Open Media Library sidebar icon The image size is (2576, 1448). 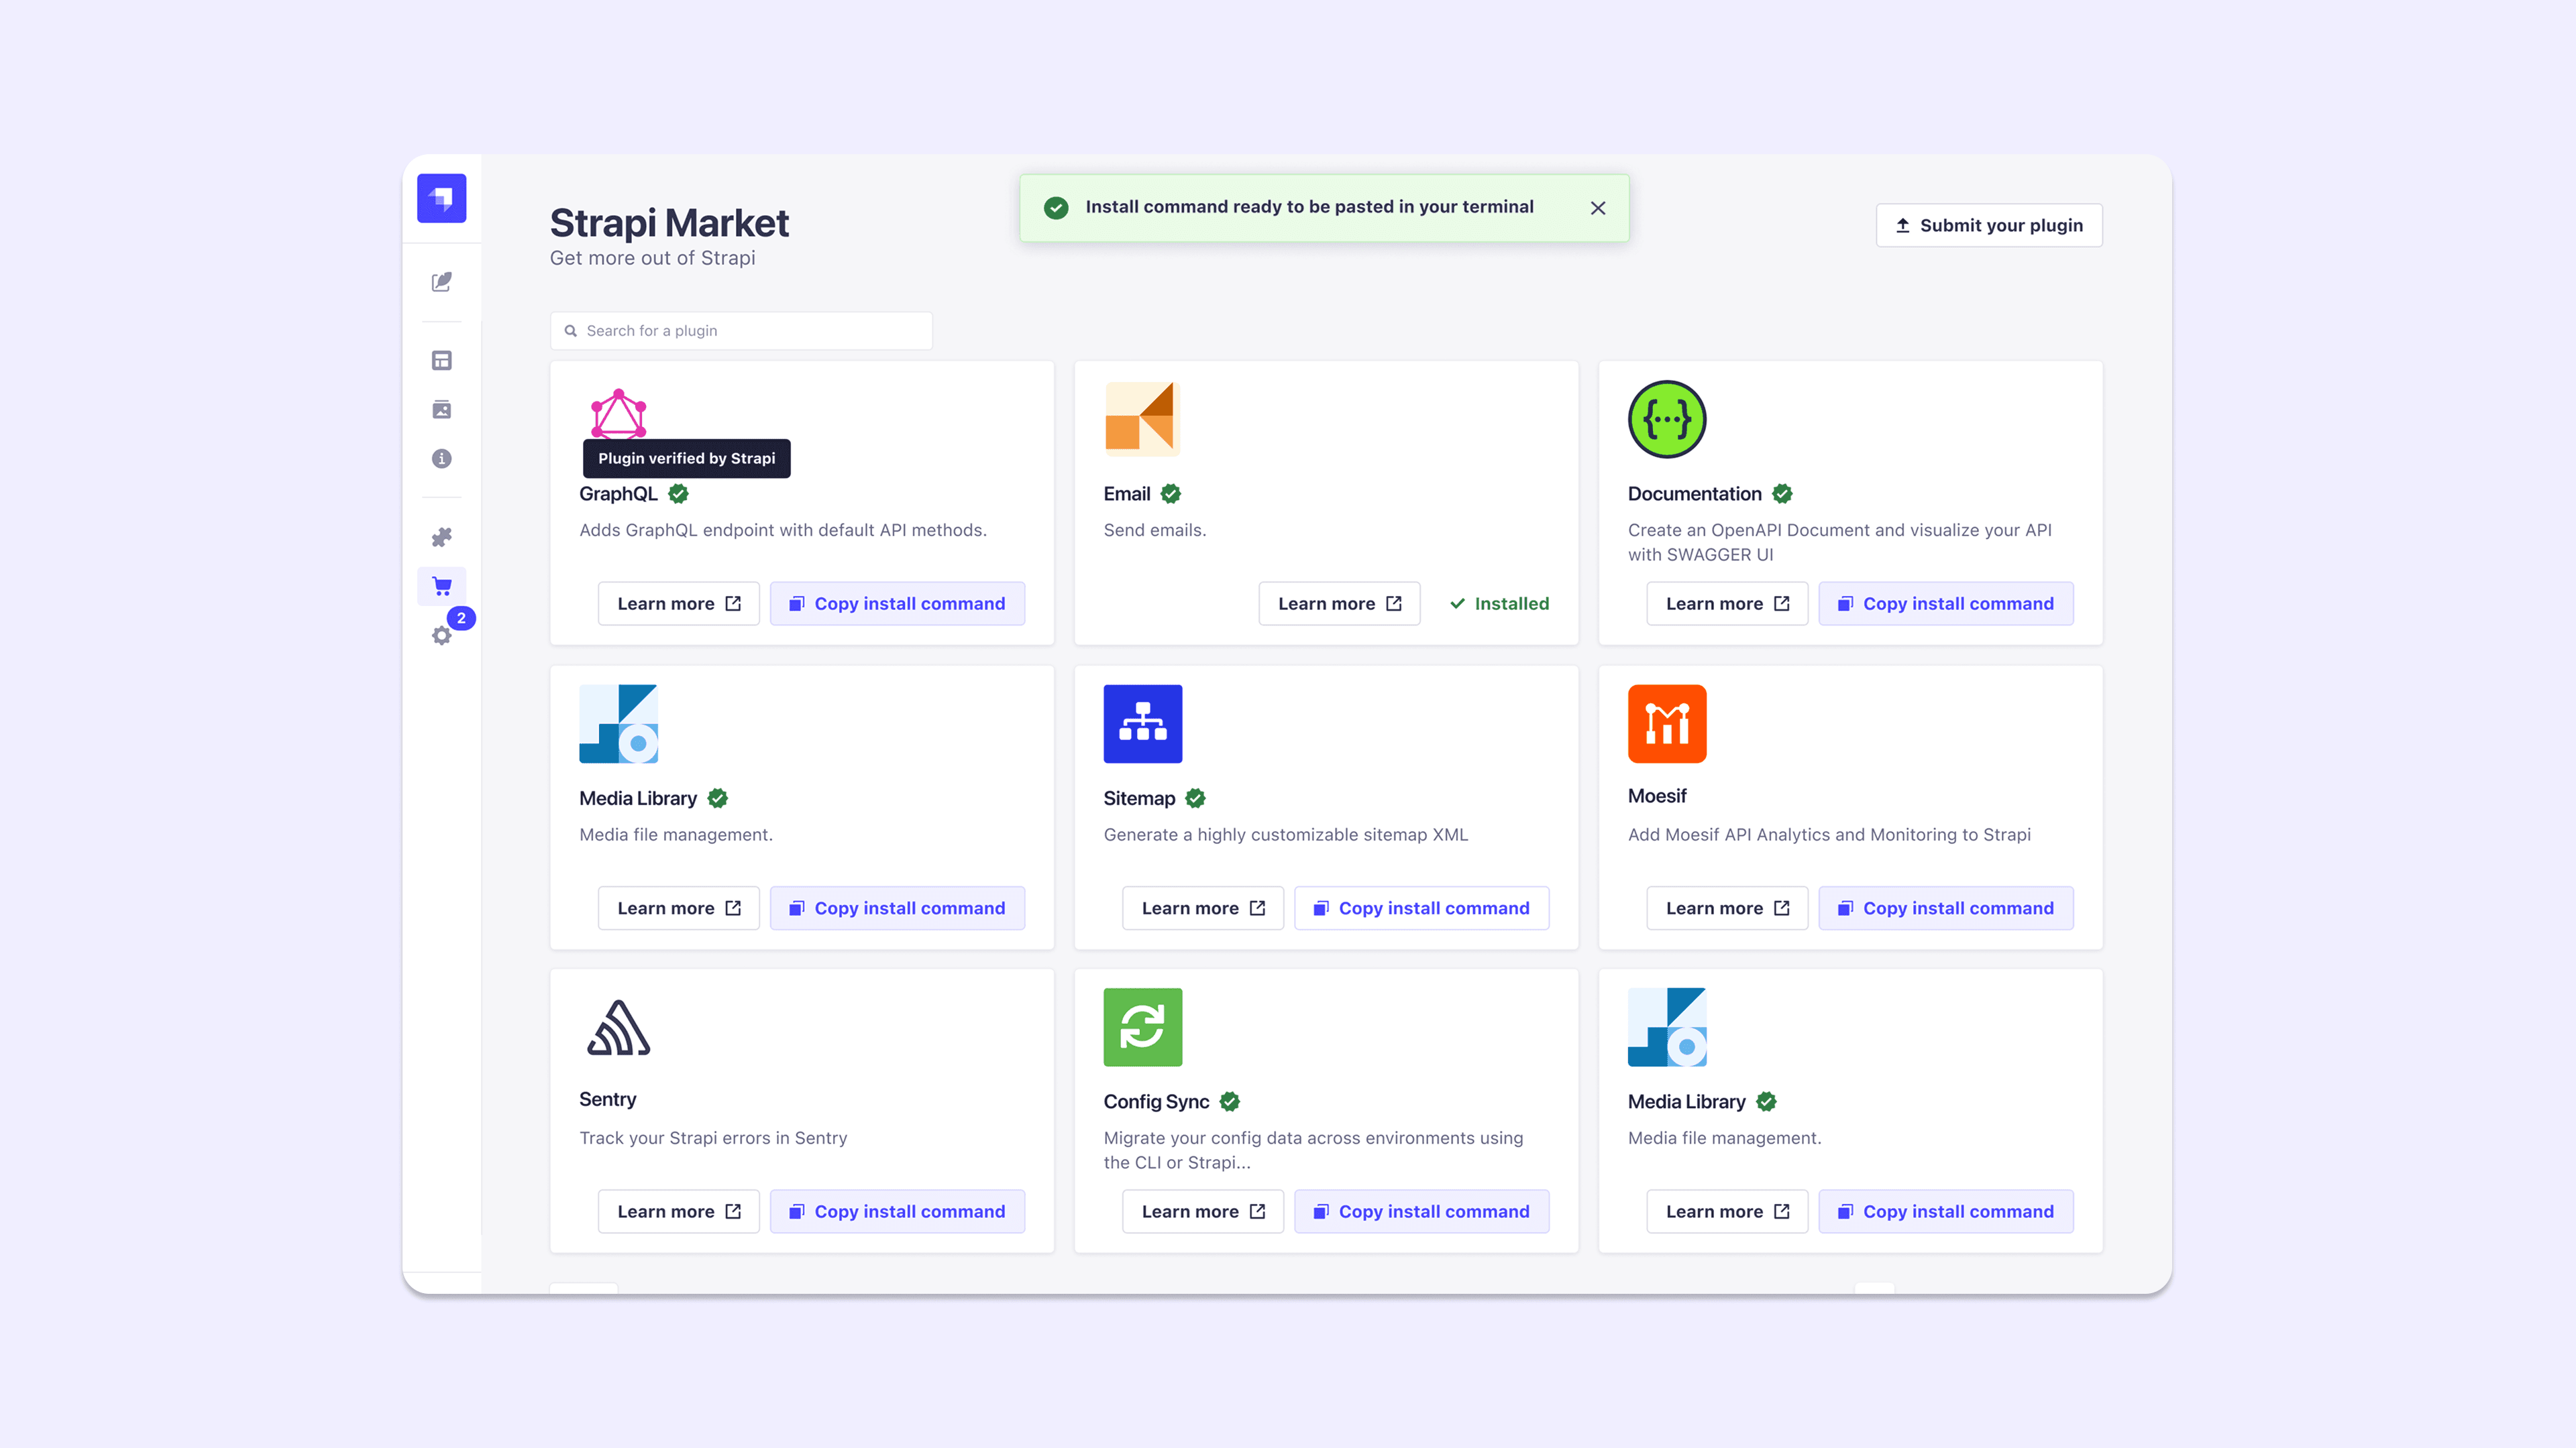point(441,410)
